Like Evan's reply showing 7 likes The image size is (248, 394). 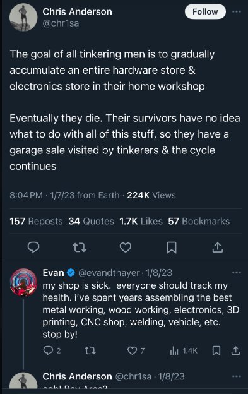133,350
